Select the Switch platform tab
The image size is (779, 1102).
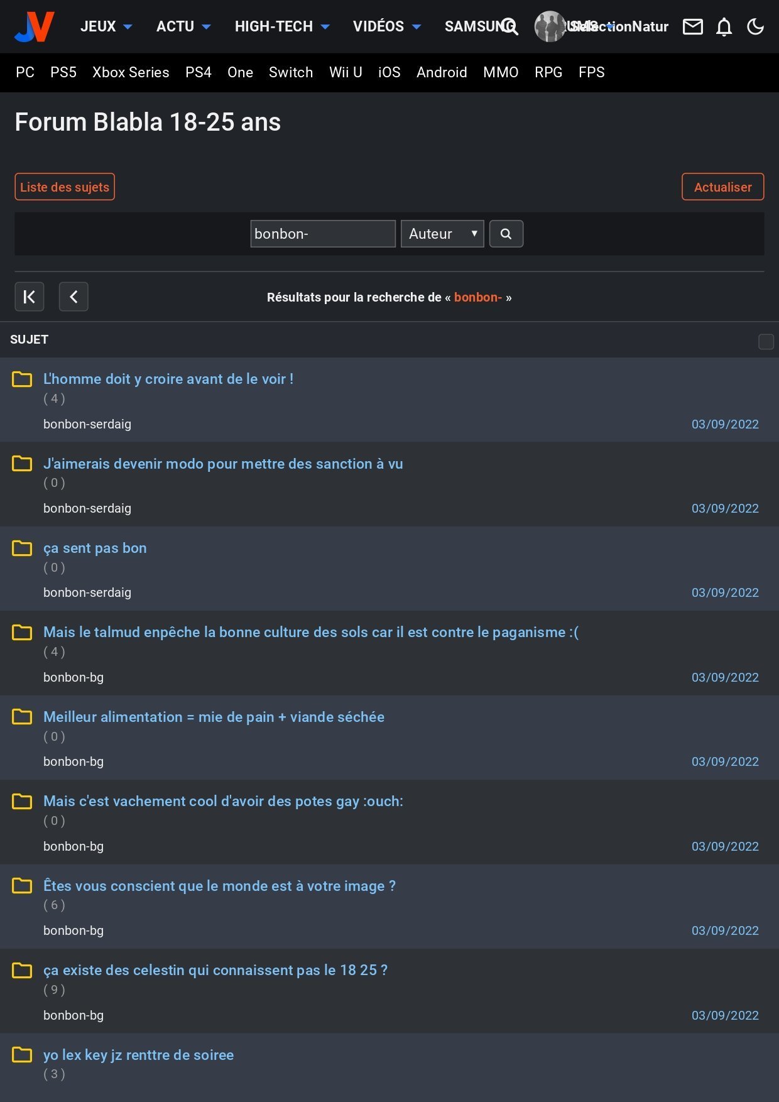pos(291,72)
